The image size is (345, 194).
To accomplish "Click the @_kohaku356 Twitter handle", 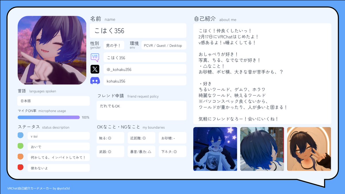I will pos(145,69).
